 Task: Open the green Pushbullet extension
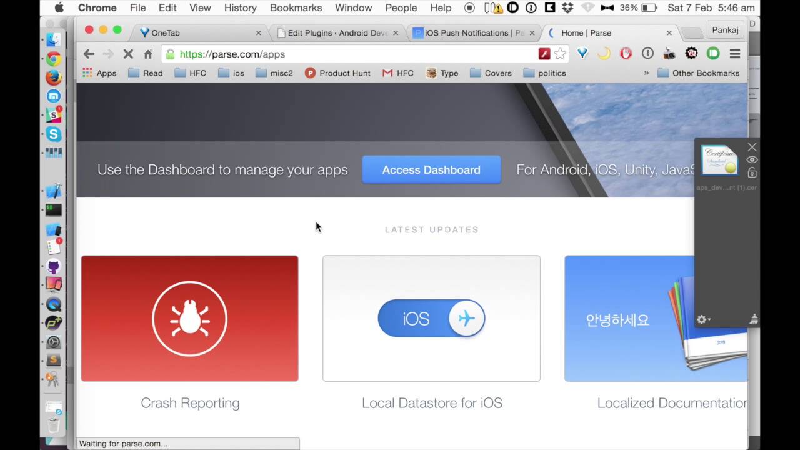pyautogui.click(x=713, y=54)
